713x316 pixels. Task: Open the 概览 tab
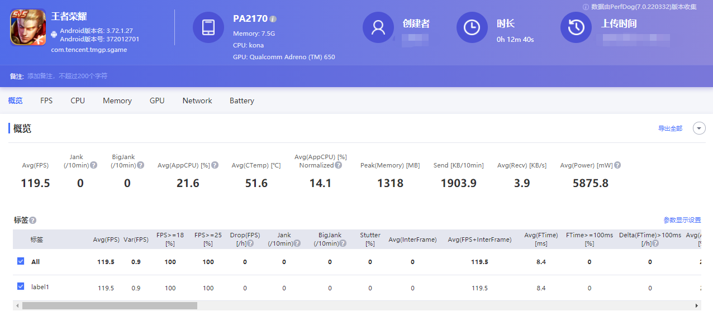(15, 100)
